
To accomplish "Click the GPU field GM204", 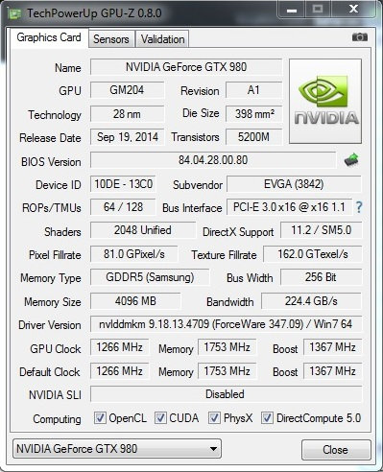I will [x=127, y=90].
